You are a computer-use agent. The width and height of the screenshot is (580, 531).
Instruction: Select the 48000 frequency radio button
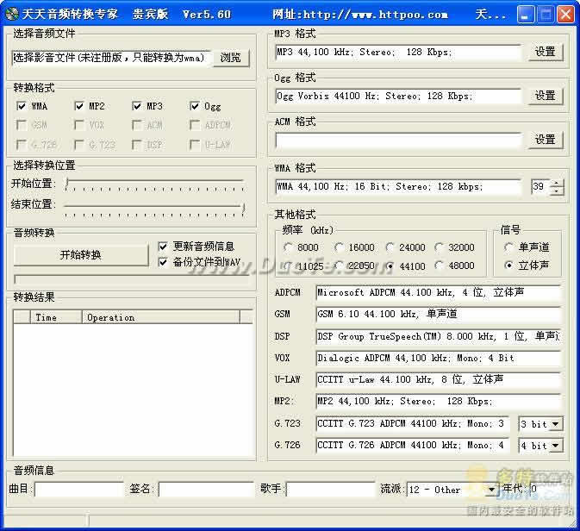tap(439, 265)
